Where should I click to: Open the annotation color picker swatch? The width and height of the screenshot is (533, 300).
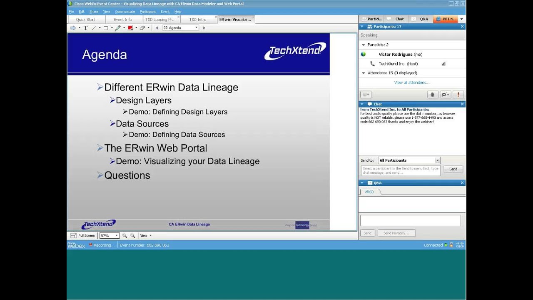coord(130,28)
